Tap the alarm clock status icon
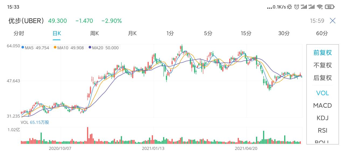 click(297, 7)
